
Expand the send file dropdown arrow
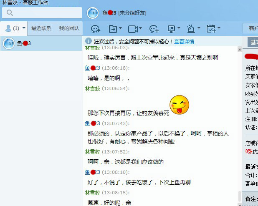120,28
